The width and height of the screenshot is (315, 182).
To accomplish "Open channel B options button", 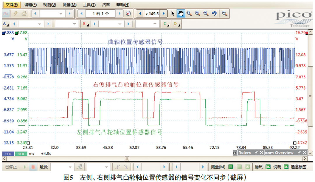I will 86,24.
